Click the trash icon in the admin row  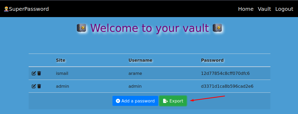click(x=39, y=86)
